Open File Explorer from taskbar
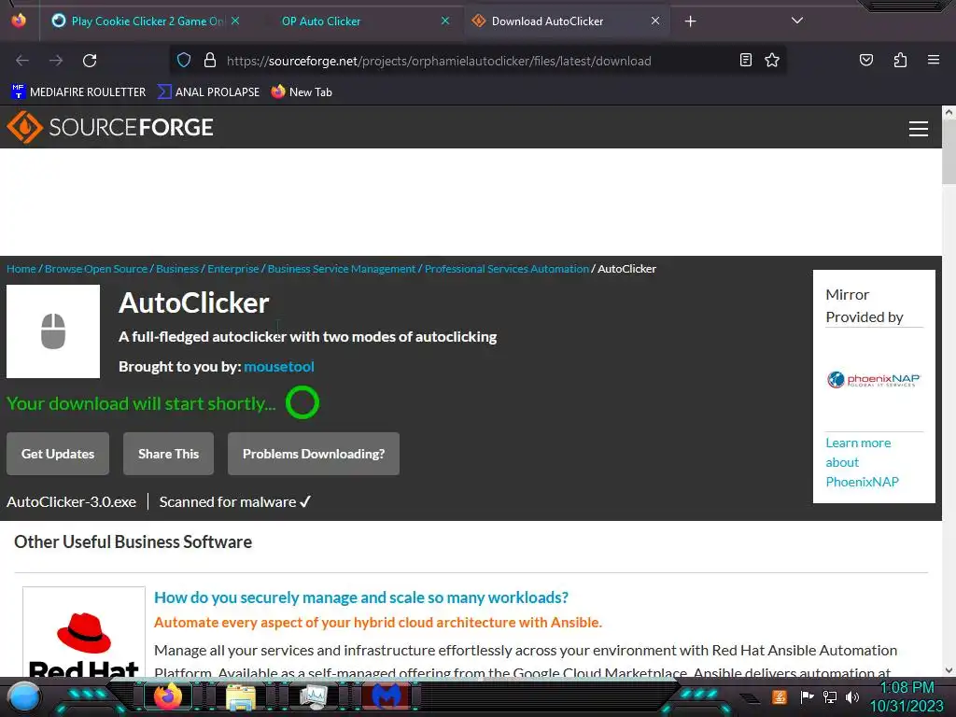956x717 pixels. (241, 696)
